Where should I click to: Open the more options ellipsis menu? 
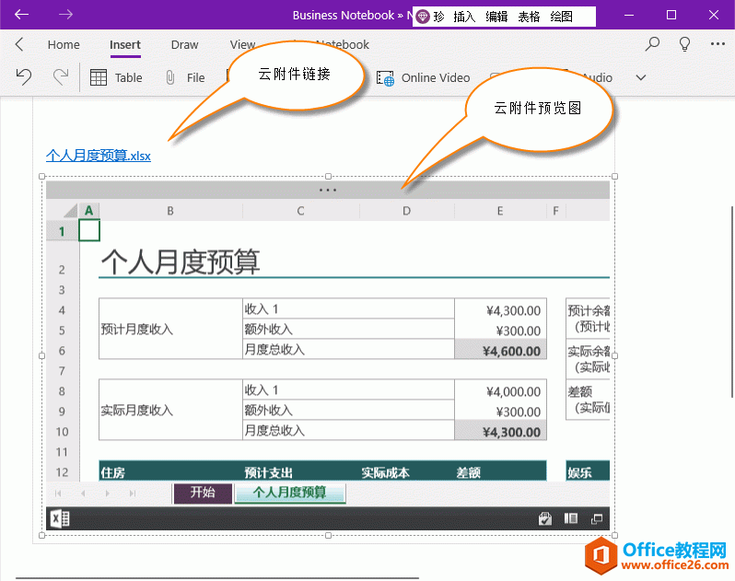pos(717,44)
